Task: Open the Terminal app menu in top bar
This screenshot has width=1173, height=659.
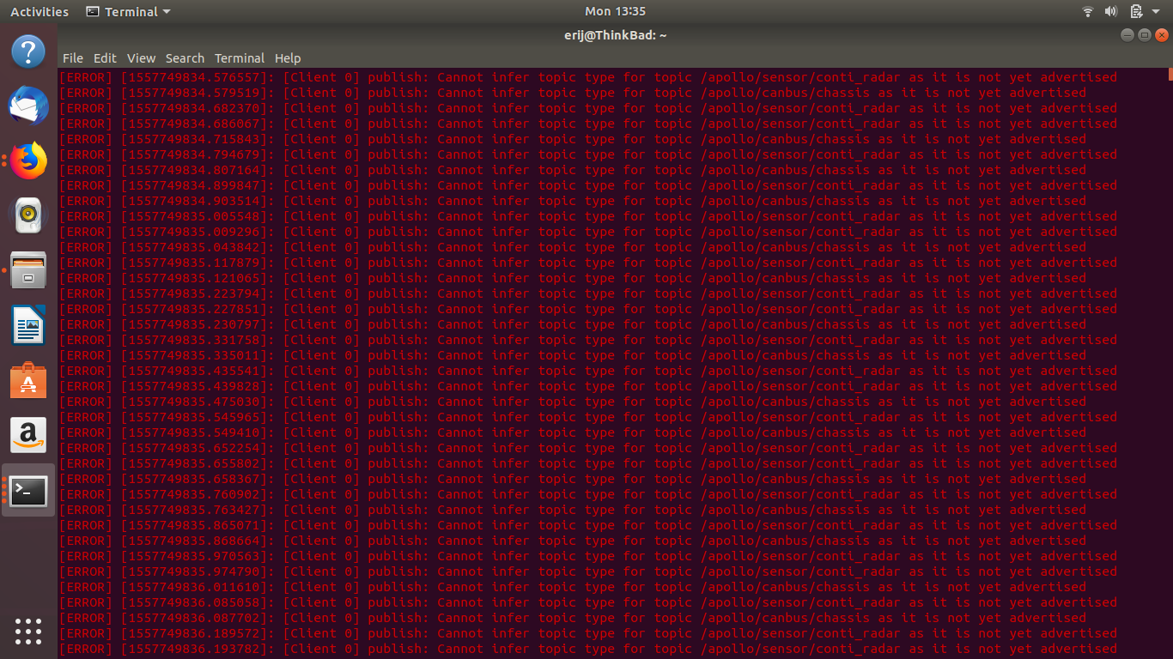Action: point(129,11)
